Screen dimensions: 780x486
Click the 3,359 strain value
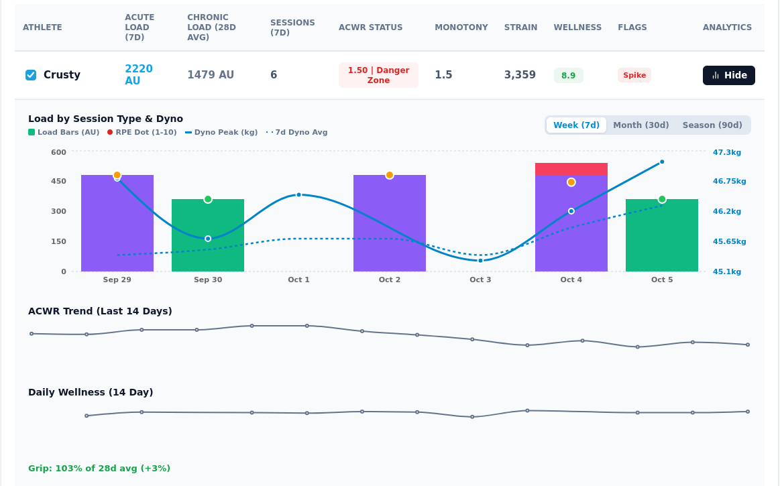pyautogui.click(x=520, y=75)
